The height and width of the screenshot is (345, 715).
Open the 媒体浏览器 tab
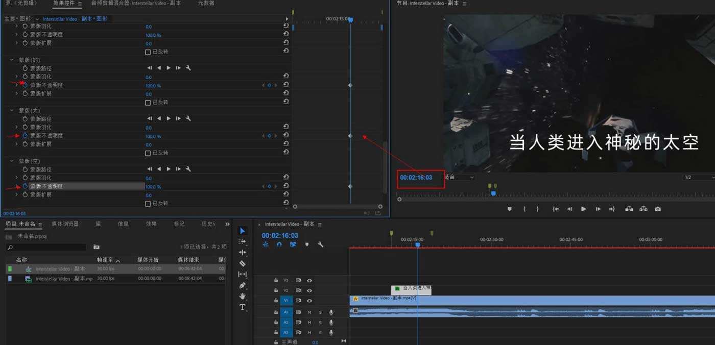click(x=65, y=224)
